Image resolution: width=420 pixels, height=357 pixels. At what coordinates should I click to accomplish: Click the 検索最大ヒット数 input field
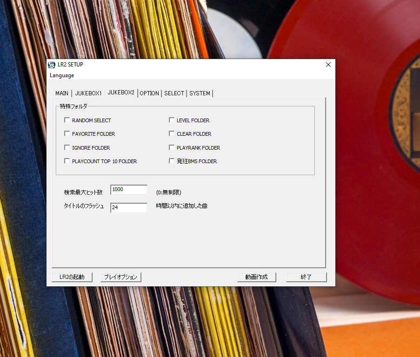(129, 190)
